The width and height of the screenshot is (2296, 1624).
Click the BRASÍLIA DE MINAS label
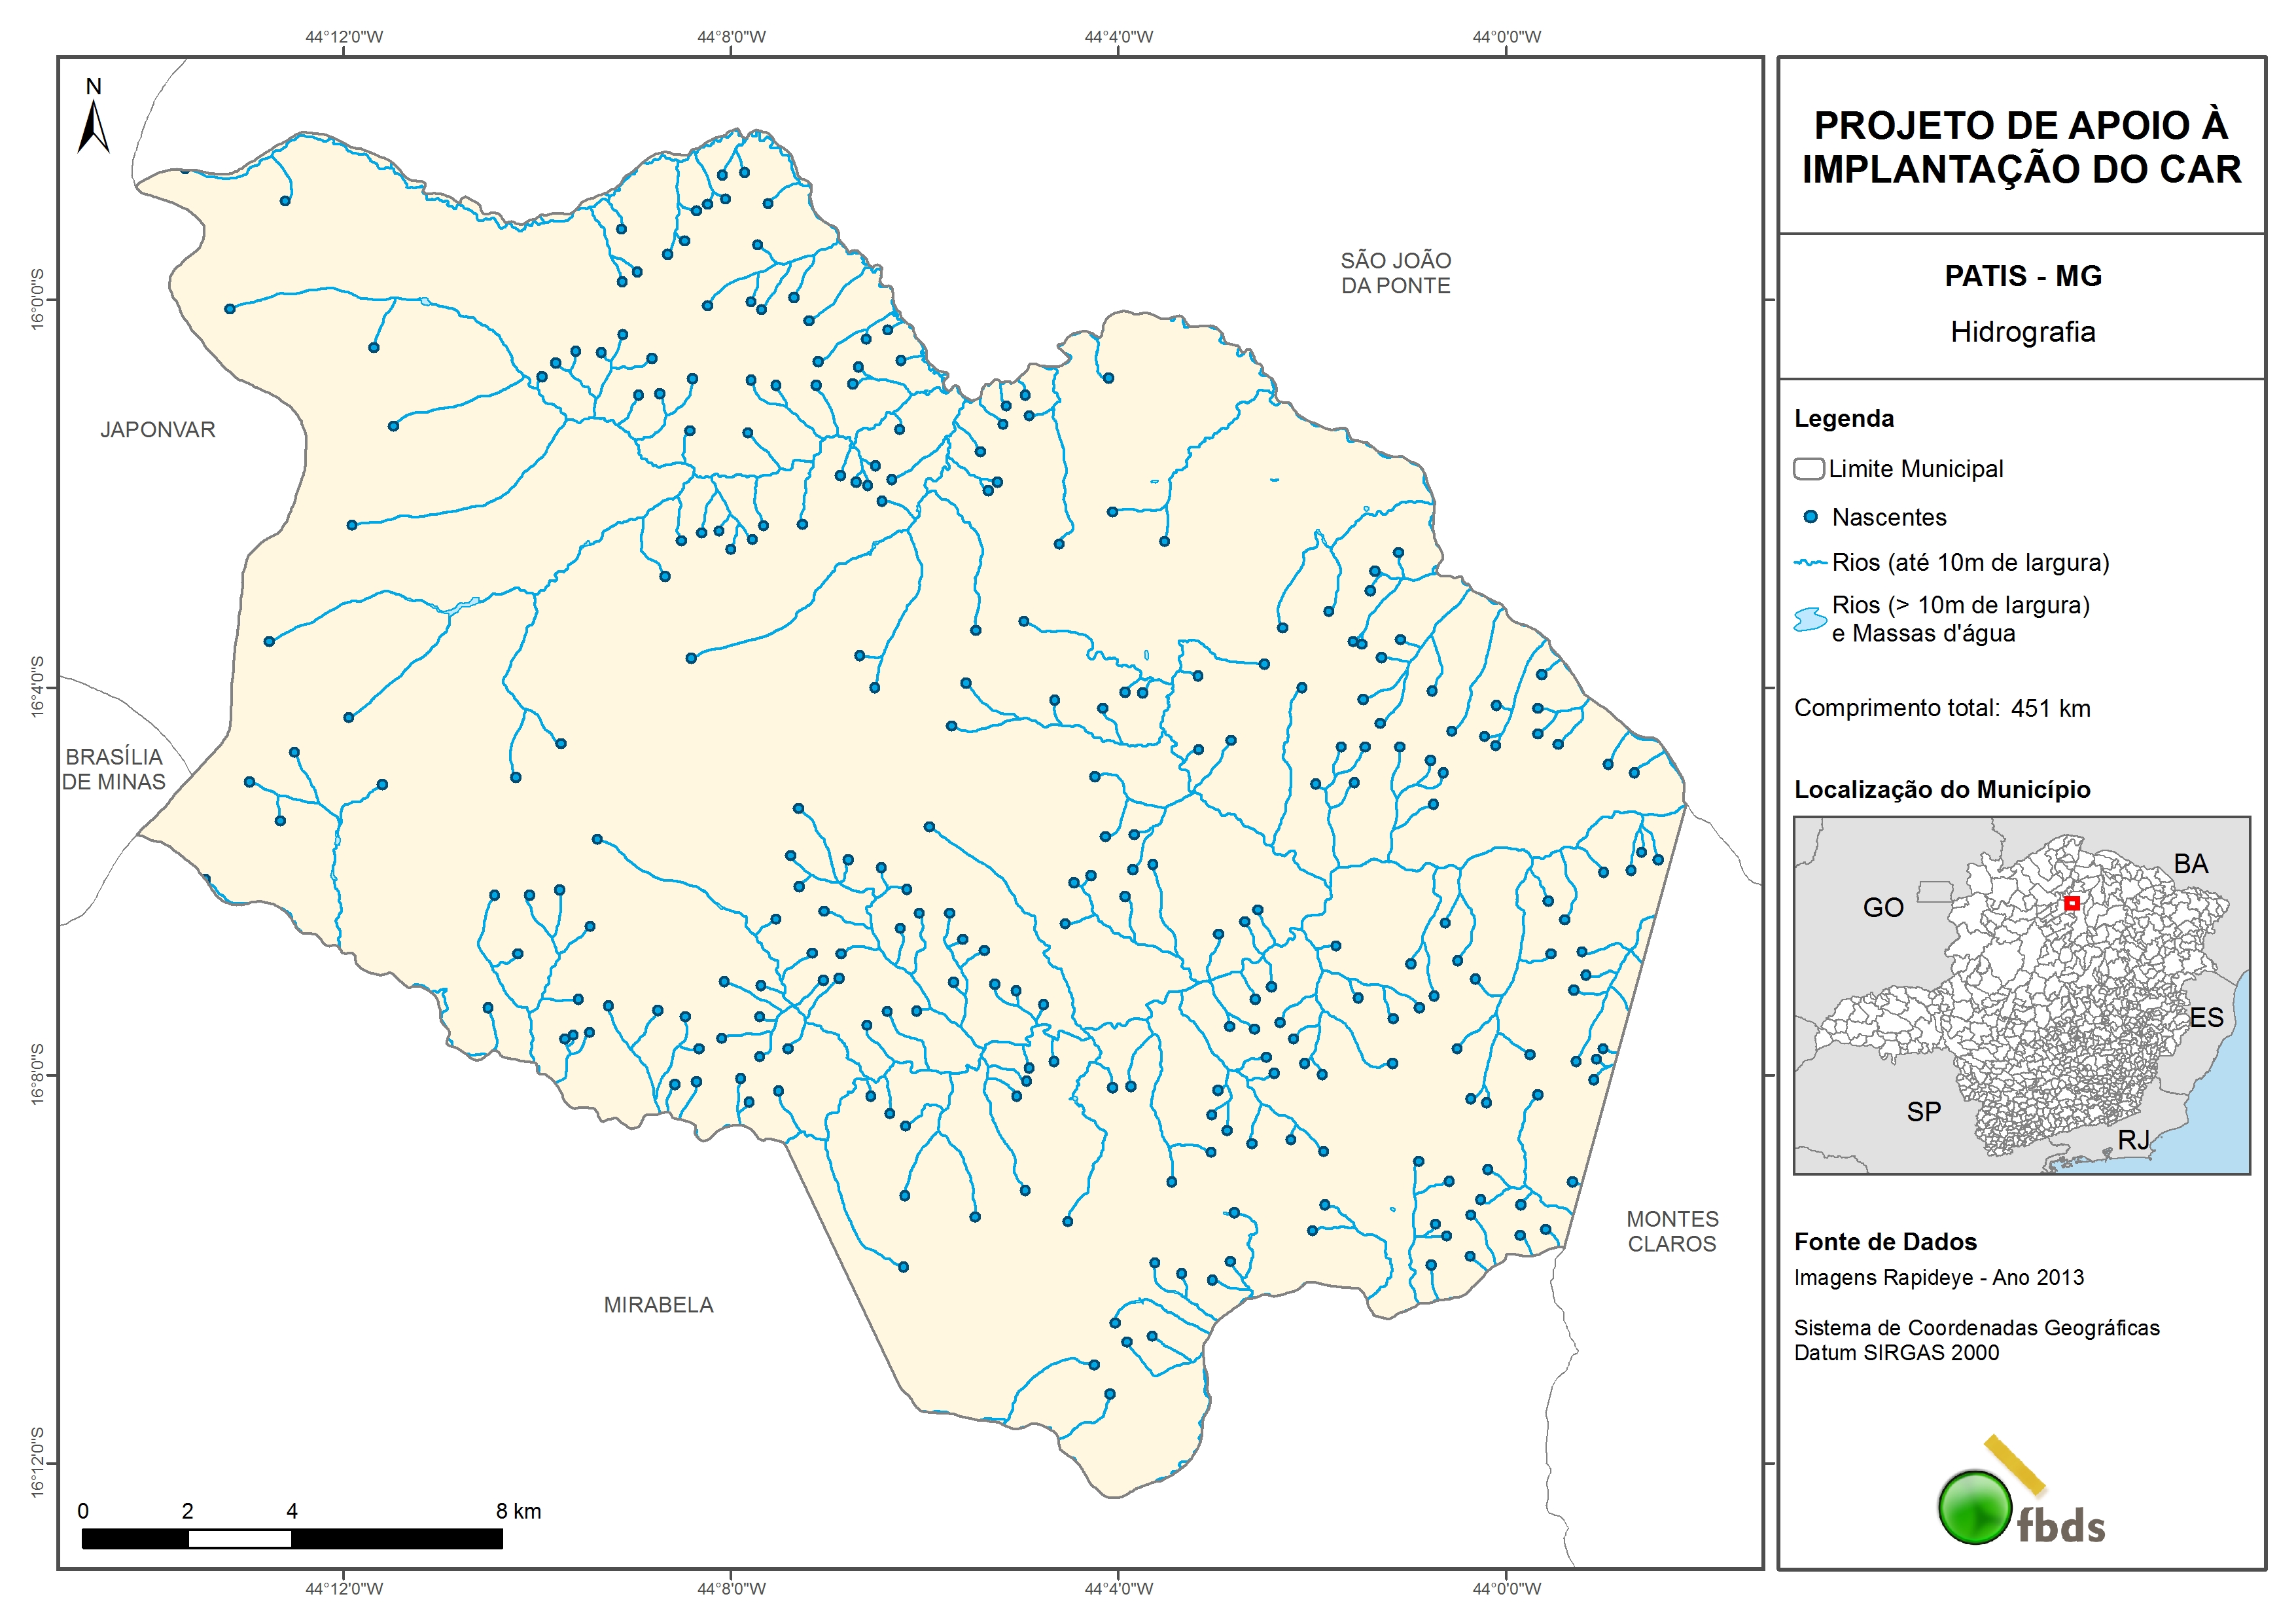pyautogui.click(x=114, y=770)
